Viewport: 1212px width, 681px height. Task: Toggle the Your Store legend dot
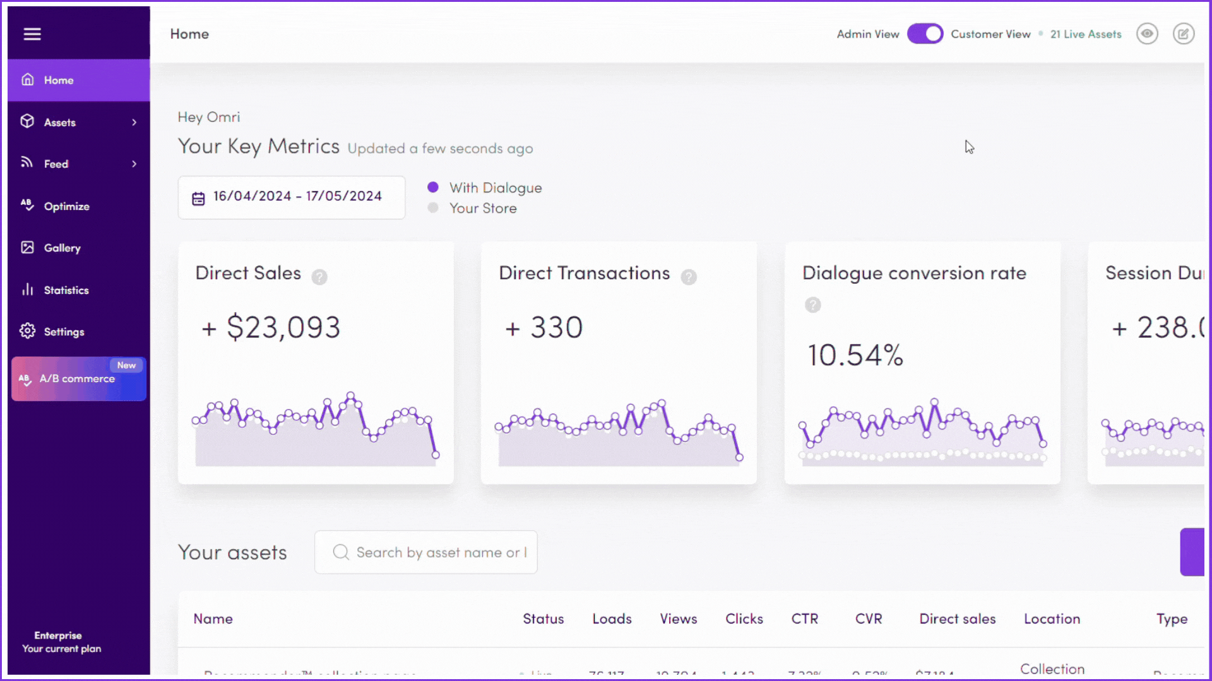pyautogui.click(x=433, y=208)
